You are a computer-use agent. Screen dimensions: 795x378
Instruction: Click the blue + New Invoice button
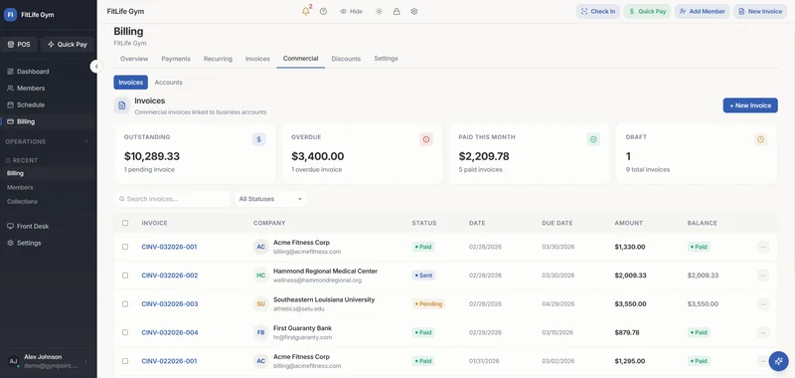750,105
